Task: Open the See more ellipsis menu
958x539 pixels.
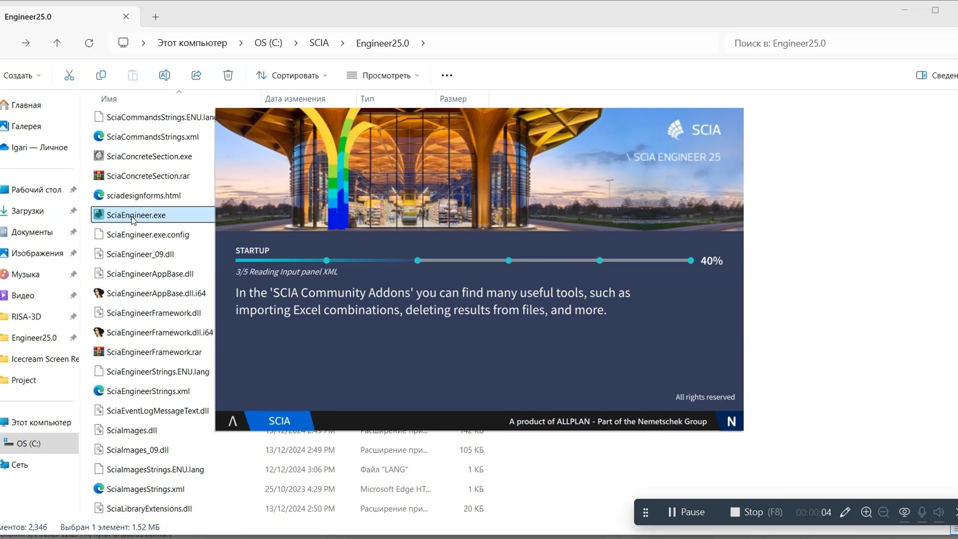Action: tap(446, 75)
